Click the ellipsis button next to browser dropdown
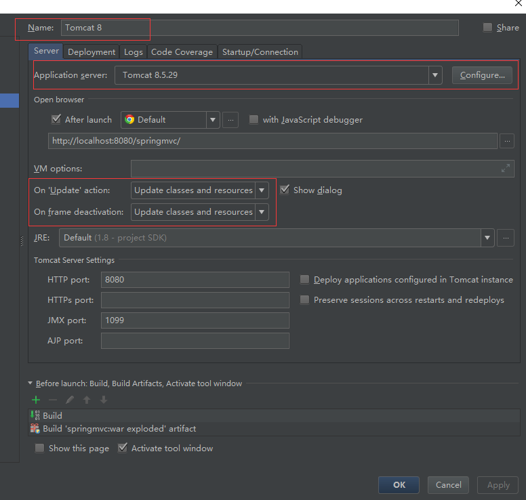526x500 pixels. pyautogui.click(x=230, y=120)
